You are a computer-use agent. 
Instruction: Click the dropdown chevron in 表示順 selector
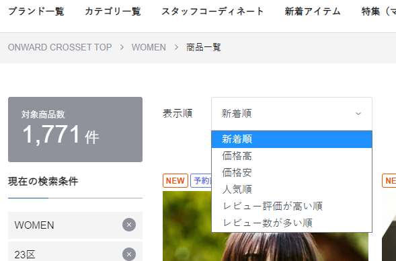tap(358, 114)
